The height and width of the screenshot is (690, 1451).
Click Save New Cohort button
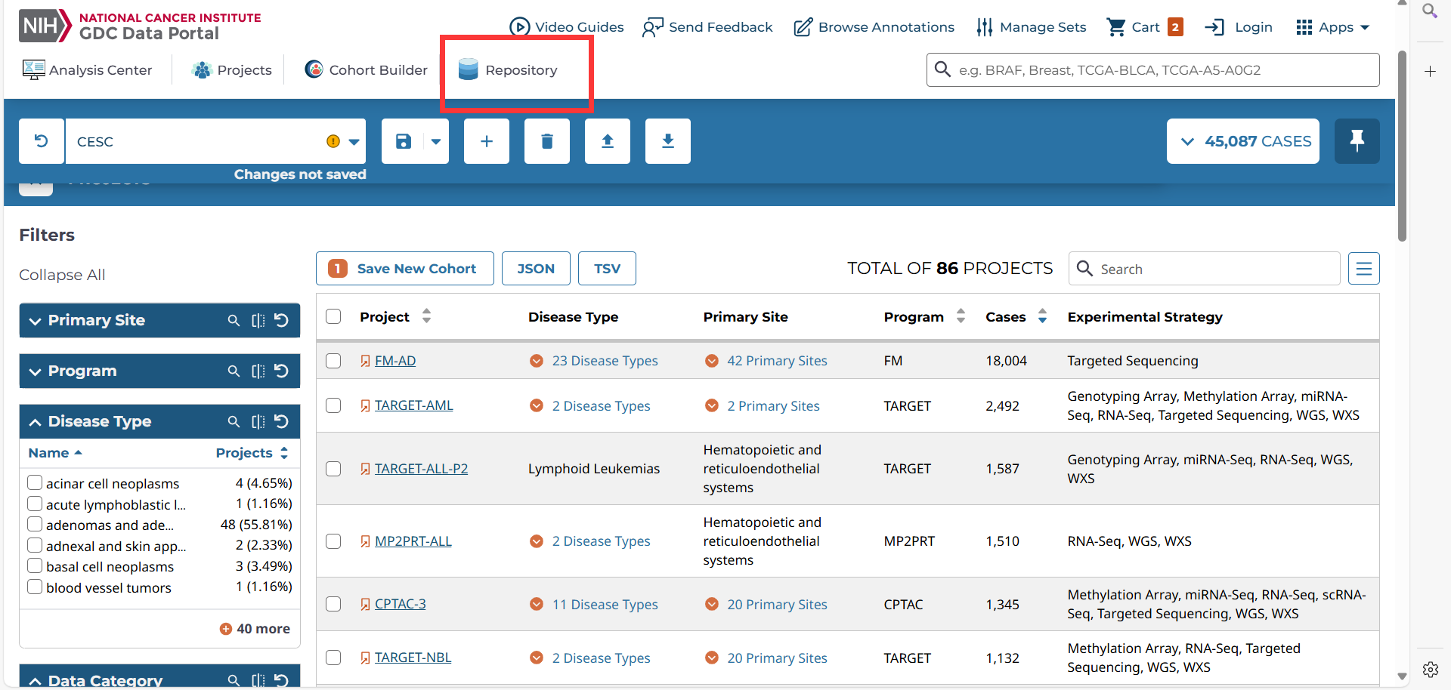(x=405, y=269)
